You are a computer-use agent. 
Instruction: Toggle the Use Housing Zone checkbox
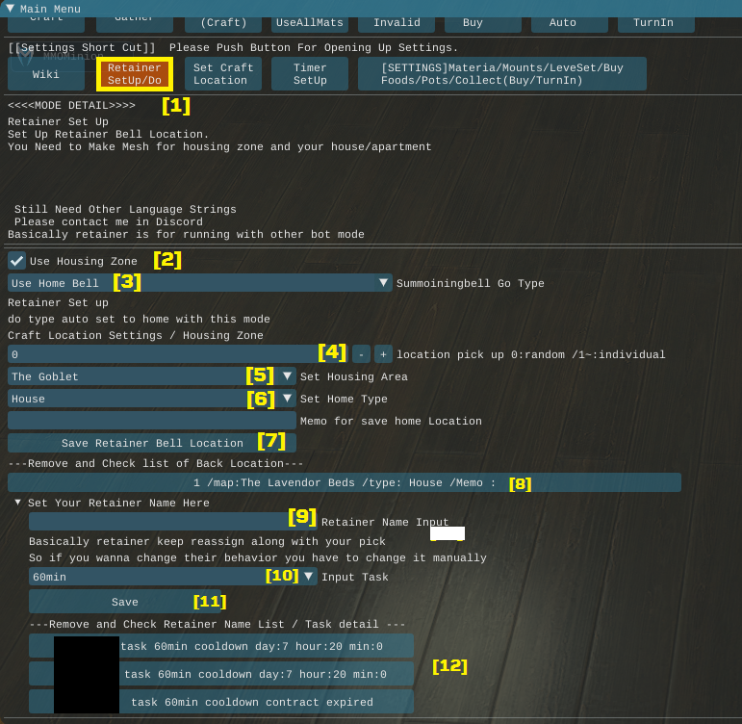17,261
